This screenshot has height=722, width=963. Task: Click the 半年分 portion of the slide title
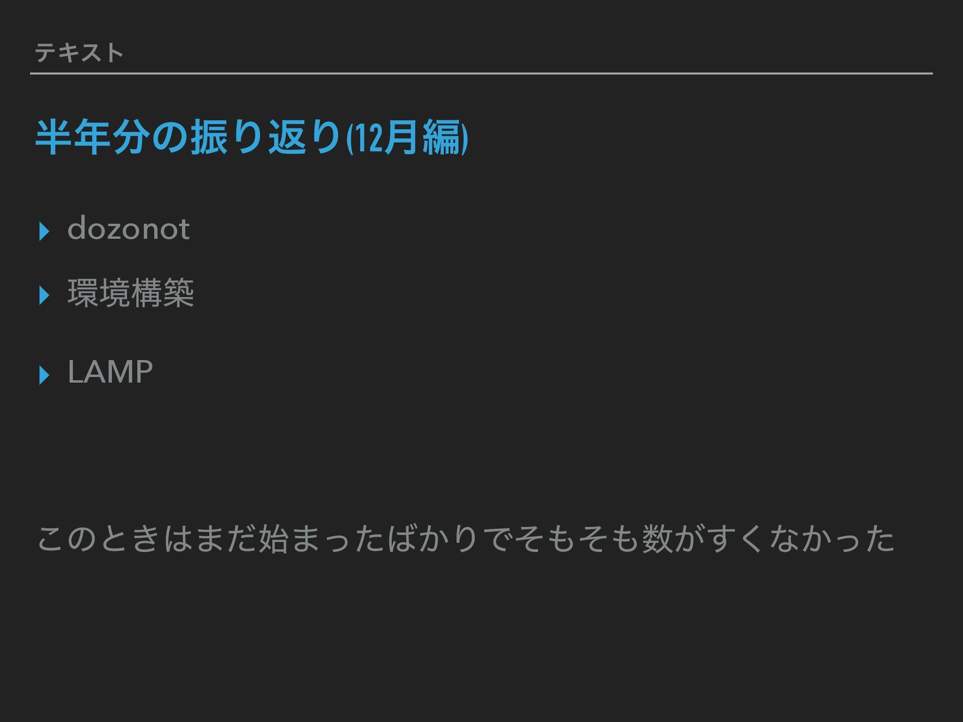click(x=93, y=137)
